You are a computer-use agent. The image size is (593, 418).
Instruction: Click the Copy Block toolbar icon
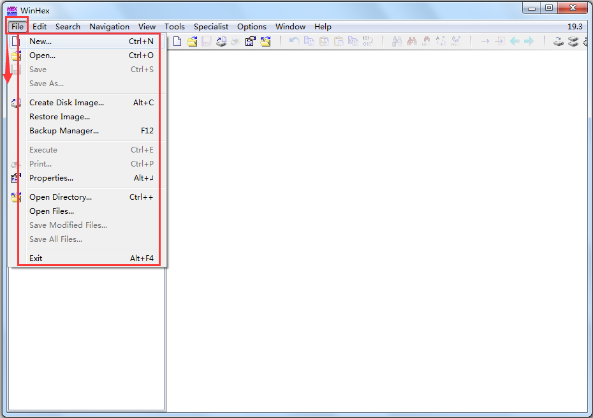click(x=309, y=41)
